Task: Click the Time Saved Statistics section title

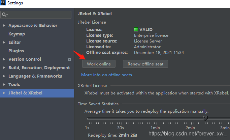Action: click(98, 104)
